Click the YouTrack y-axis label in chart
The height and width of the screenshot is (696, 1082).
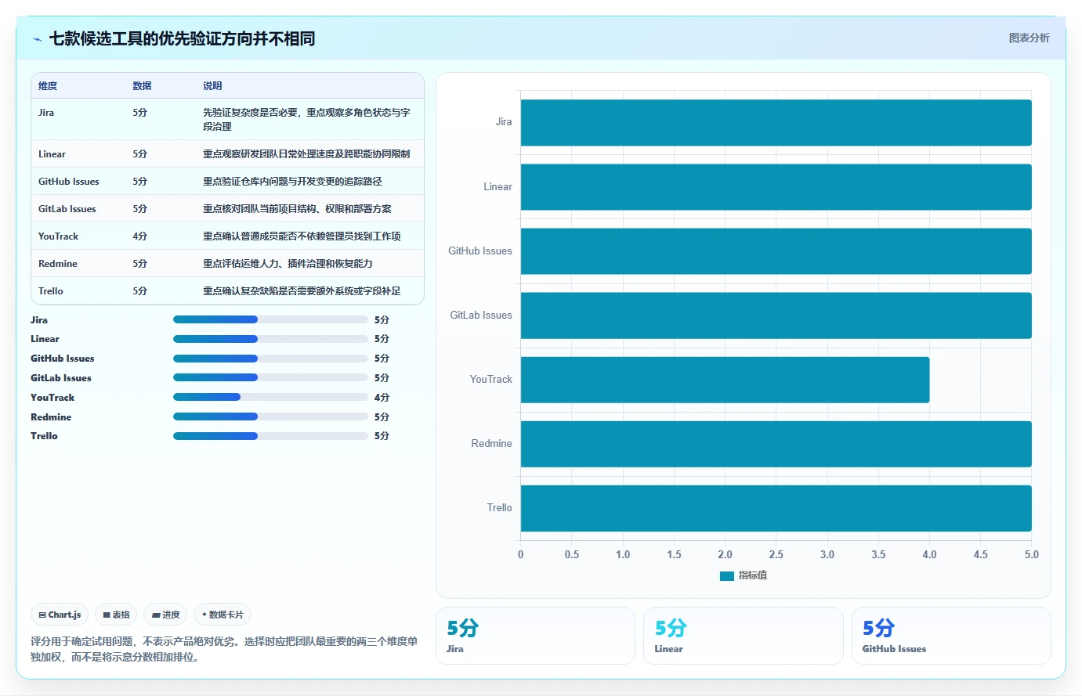coord(490,380)
